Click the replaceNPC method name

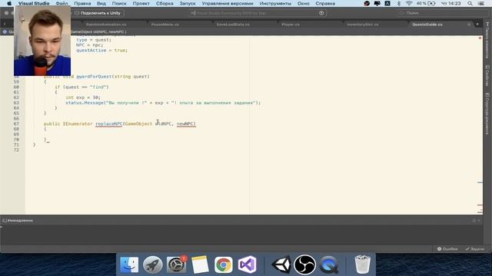click(x=109, y=124)
